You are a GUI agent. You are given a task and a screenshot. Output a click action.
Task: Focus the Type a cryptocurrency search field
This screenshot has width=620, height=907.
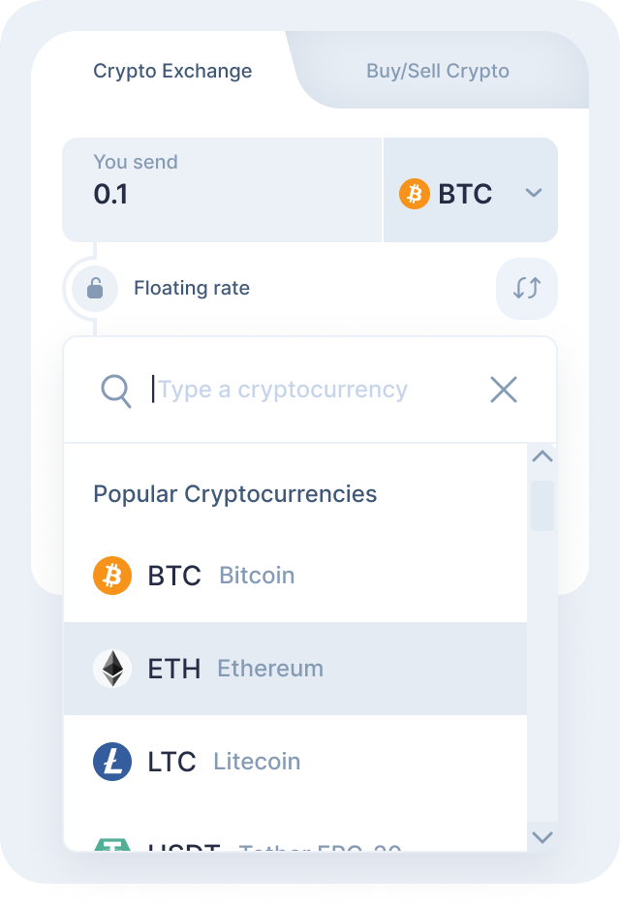click(310, 390)
